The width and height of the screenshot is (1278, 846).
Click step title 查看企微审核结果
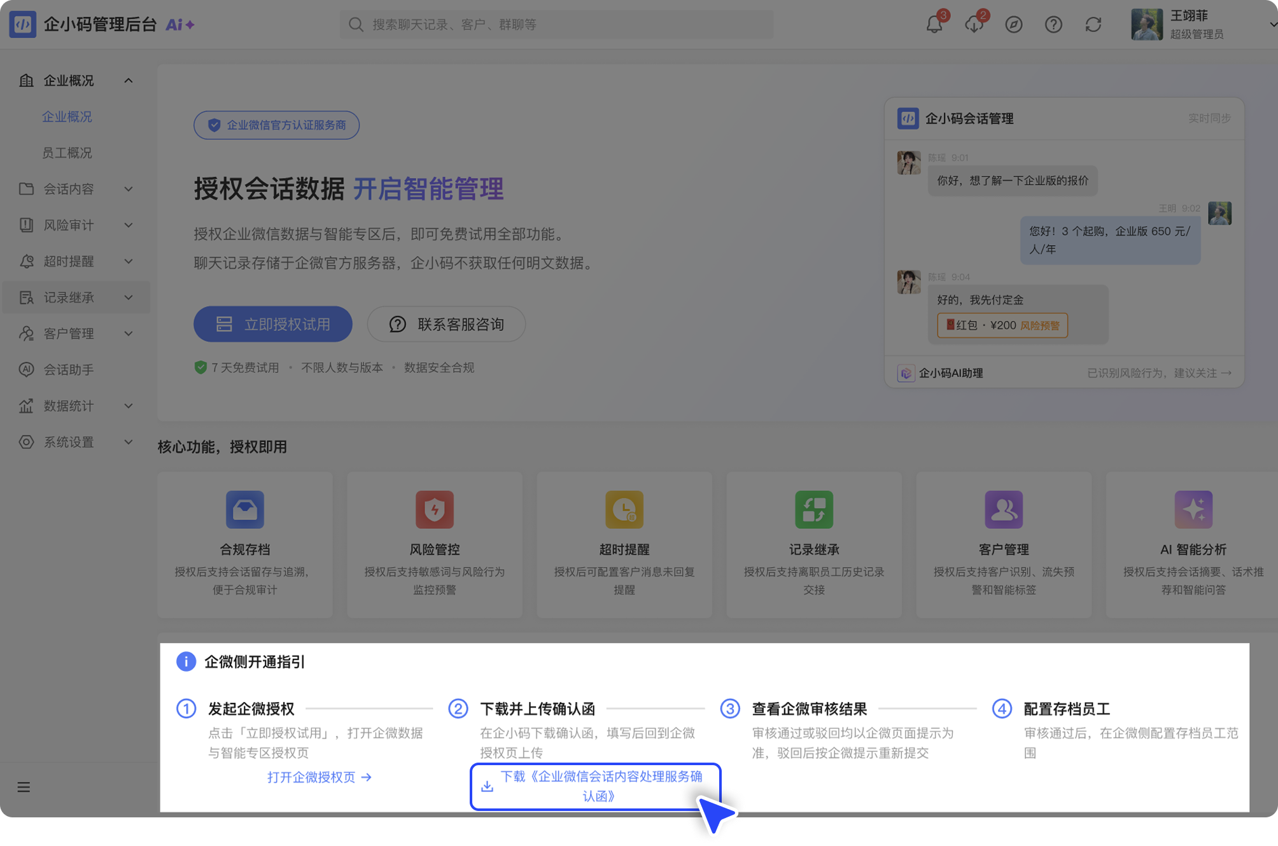[x=810, y=709]
